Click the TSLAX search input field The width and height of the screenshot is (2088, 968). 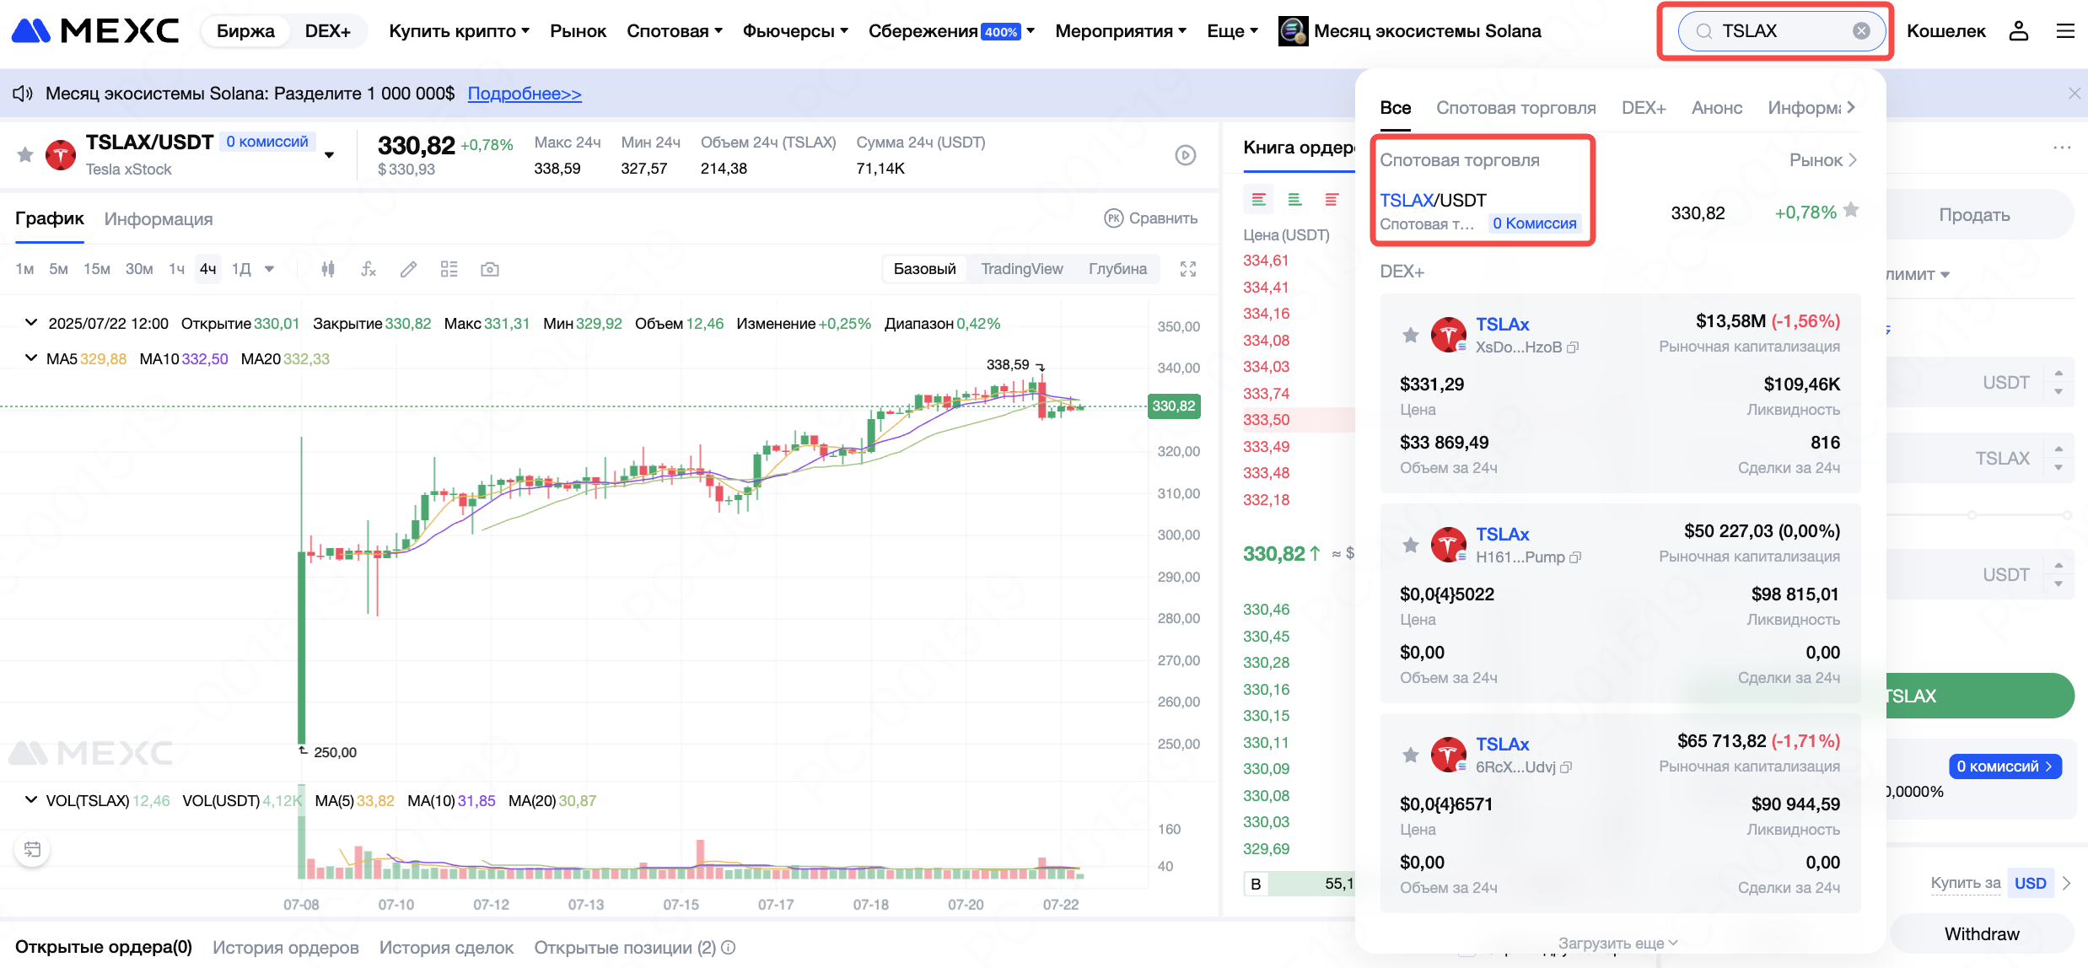pyautogui.click(x=1781, y=31)
